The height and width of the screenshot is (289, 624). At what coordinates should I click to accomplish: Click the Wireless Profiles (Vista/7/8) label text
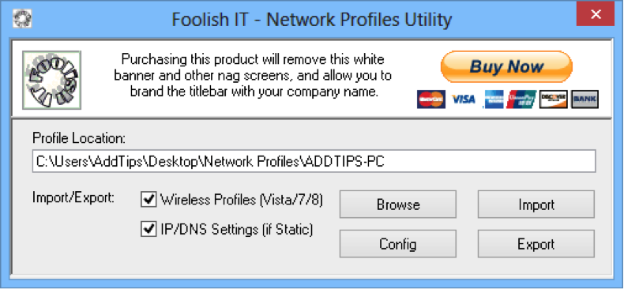[x=242, y=200]
